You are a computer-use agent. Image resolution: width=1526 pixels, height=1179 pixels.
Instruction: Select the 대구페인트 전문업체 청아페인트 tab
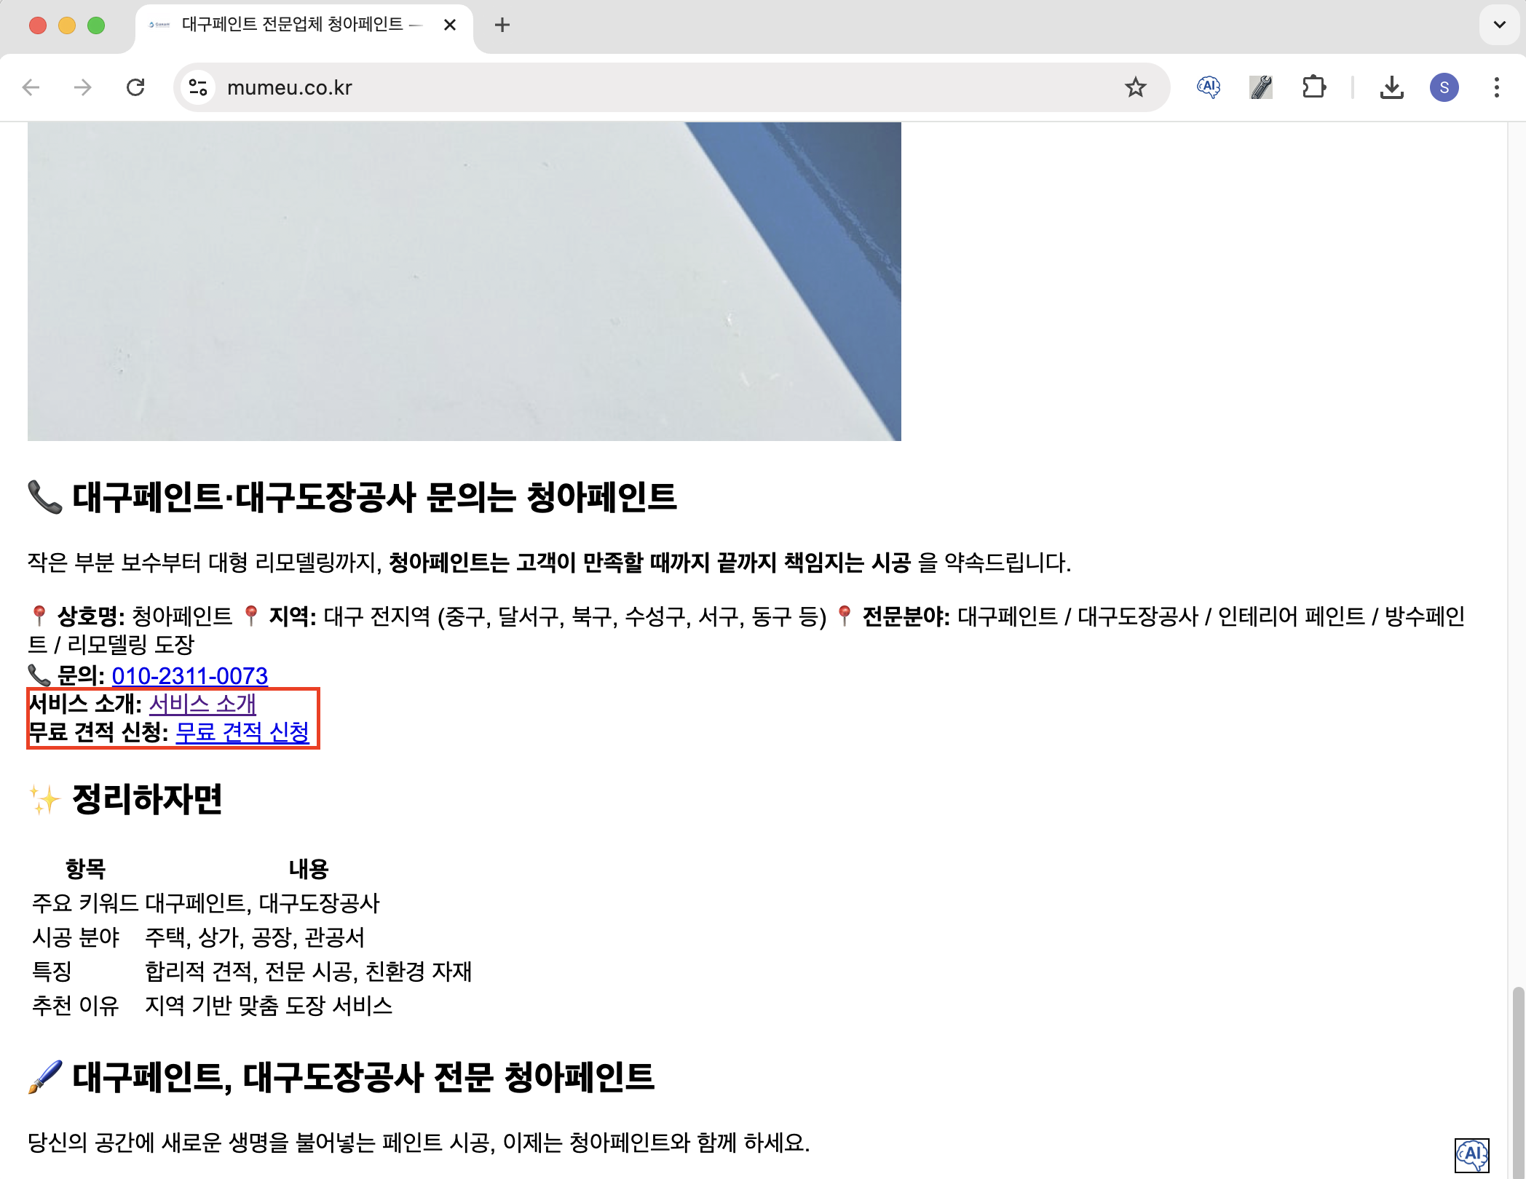tap(291, 25)
